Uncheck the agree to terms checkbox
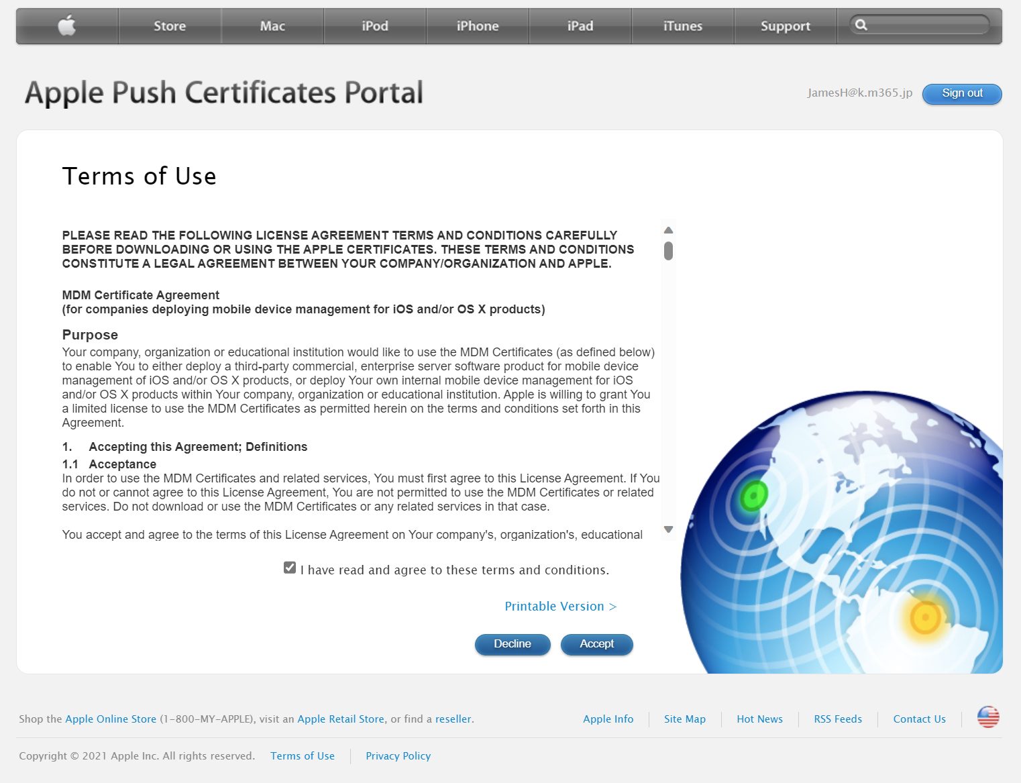Image resolution: width=1021 pixels, height=783 pixels. tap(290, 568)
